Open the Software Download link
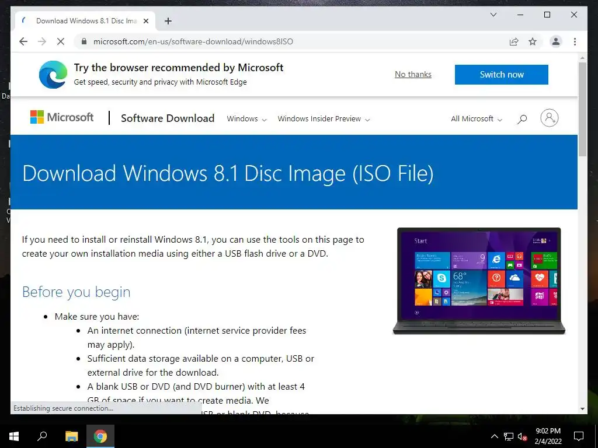This screenshot has width=598, height=448. [x=168, y=118]
